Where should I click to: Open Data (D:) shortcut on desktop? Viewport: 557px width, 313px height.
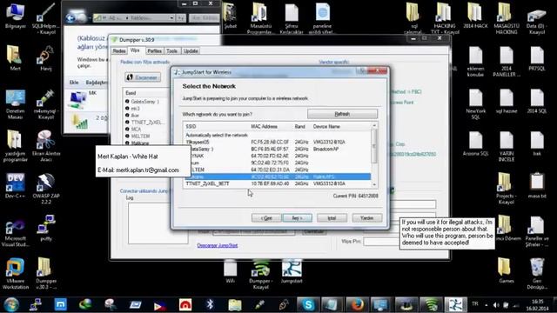tap(537, 19)
